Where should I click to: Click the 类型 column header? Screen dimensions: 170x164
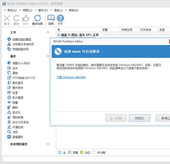164,30
